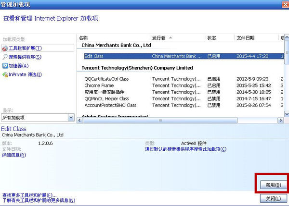
Task: Click the date 2014-7-15 16:47 cell
Action: pyautogui.click(x=254, y=99)
